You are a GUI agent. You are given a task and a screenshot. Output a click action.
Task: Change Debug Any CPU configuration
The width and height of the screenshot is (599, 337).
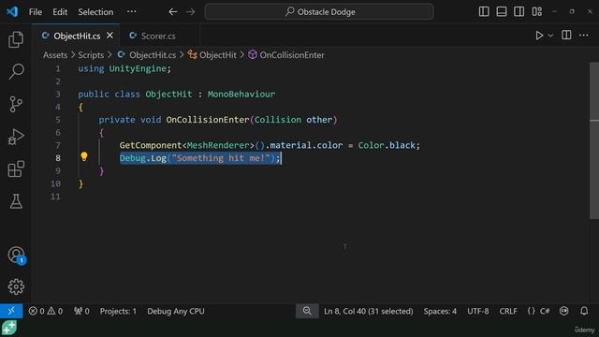click(x=176, y=311)
